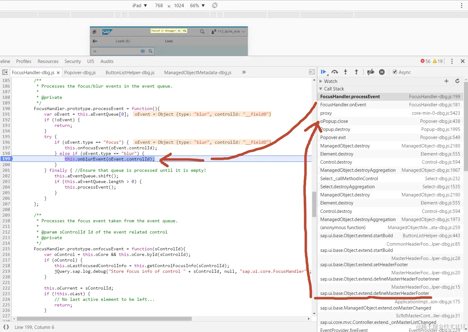This screenshot has height=332, width=468.
Task: Click horizontal scrollbar of code editor
Action: (104, 319)
